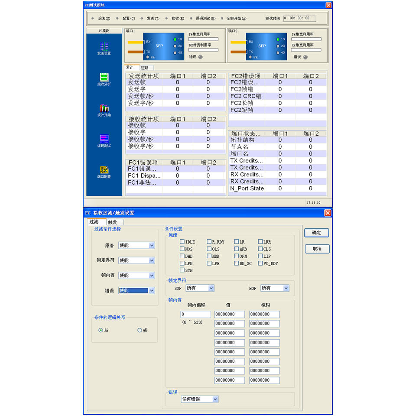The width and height of the screenshot is (416, 416).
Task: Tick the NOS checkbox
Action: point(182,249)
